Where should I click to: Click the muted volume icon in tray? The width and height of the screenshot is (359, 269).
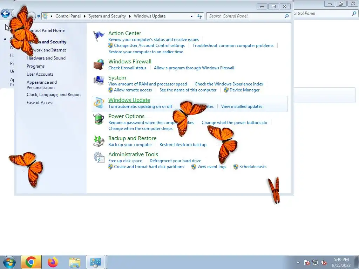(324, 262)
